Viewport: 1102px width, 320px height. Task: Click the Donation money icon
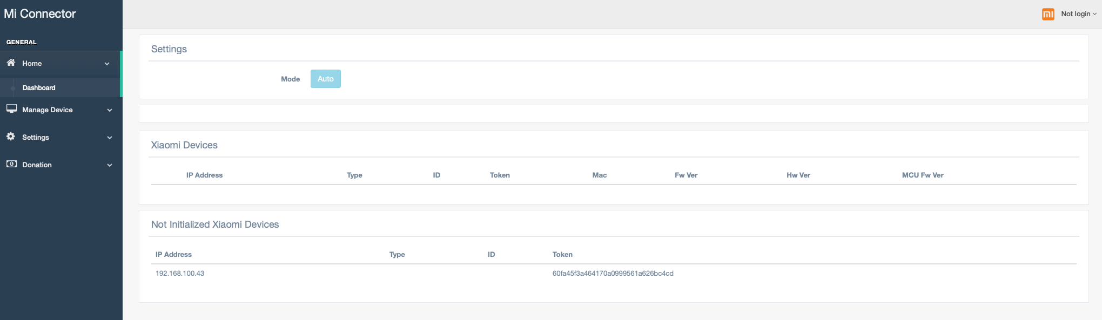11,164
